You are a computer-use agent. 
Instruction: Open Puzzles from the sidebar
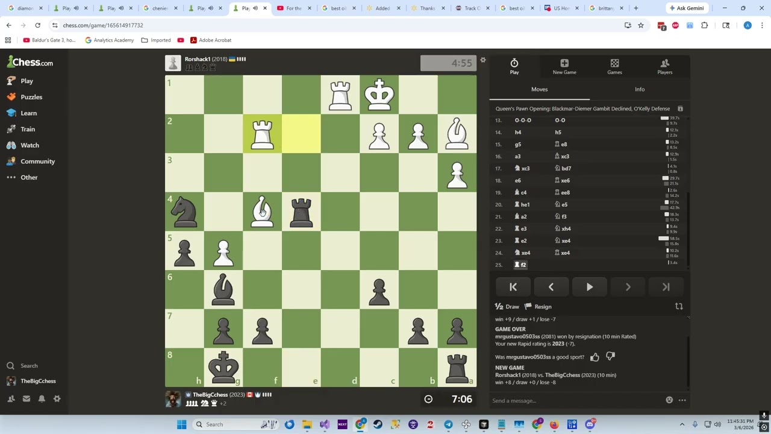click(25, 97)
